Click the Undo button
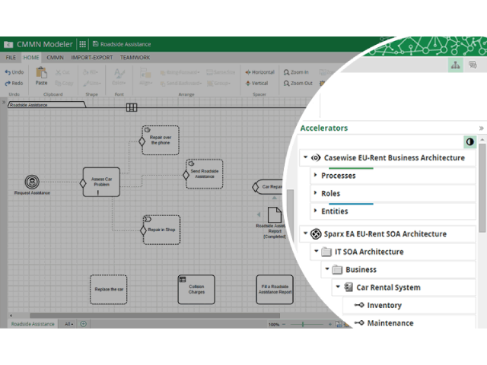This screenshot has height=365, width=487. pos(14,72)
